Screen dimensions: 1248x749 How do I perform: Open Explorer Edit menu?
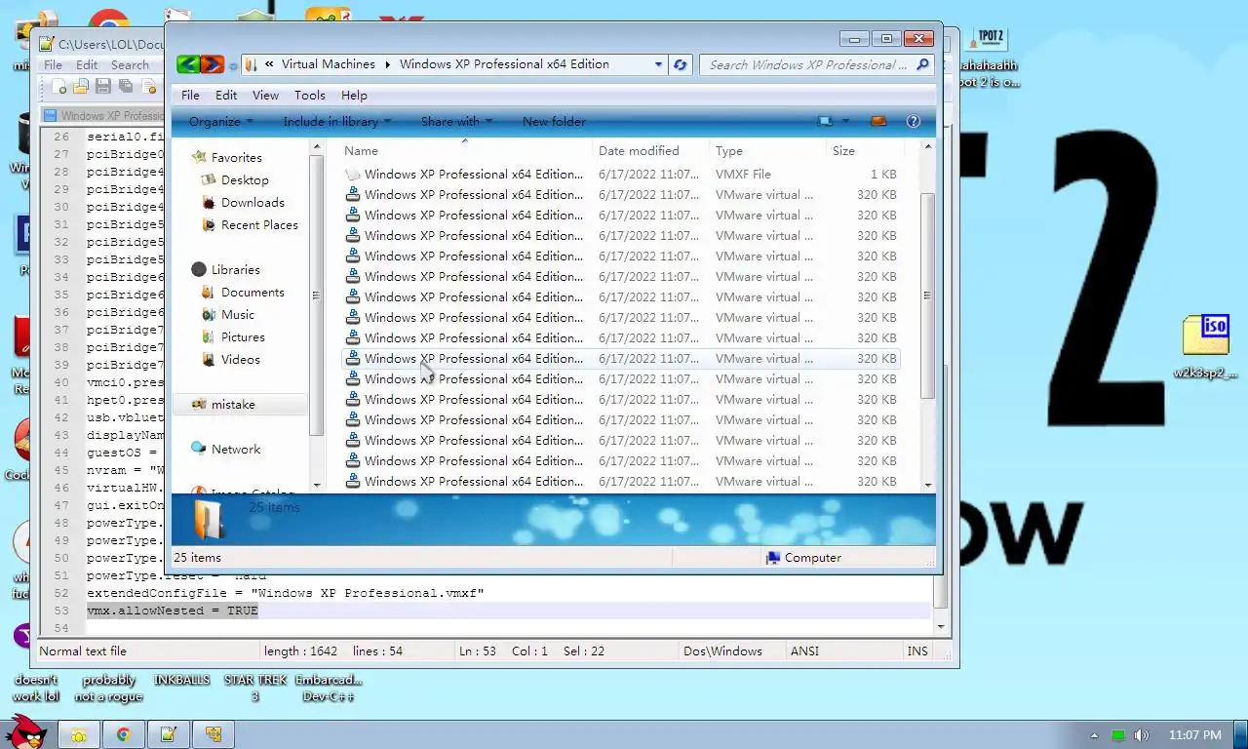click(226, 96)
